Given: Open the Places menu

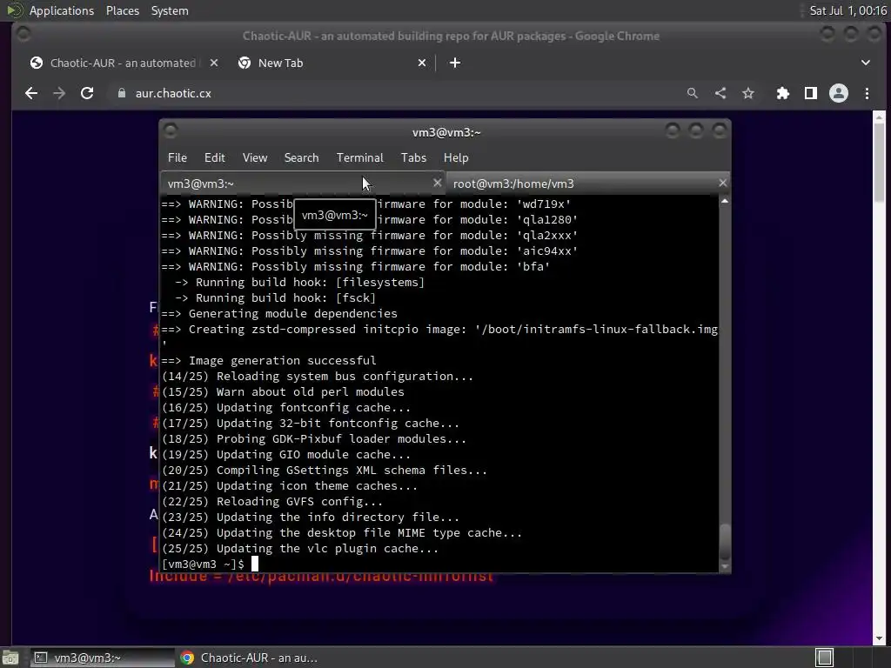Looking at the screenshot, I should [x=122, y=10].
